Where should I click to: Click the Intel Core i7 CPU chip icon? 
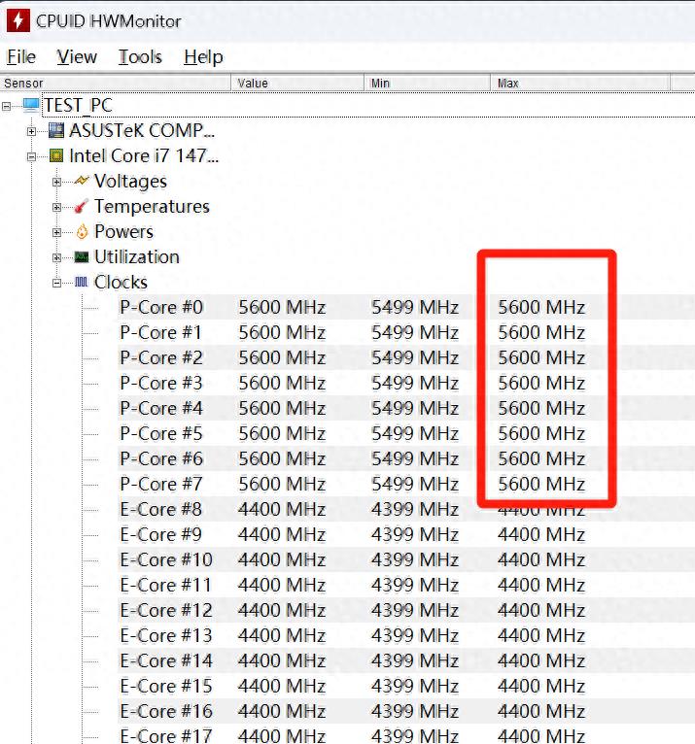(x=56, y=155)
